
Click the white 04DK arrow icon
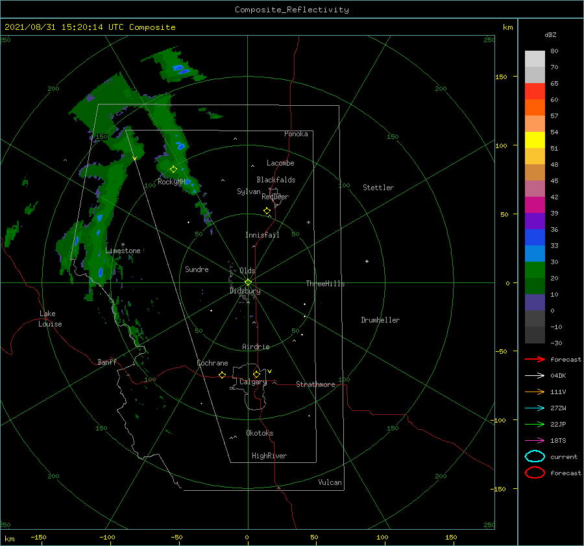(x=535, y=375)
